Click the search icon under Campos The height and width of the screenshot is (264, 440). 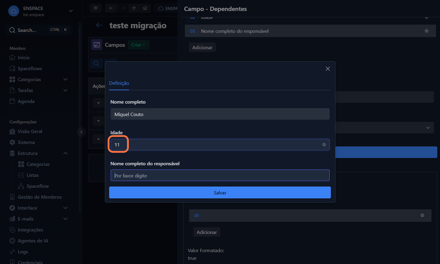tap(96, 63)
